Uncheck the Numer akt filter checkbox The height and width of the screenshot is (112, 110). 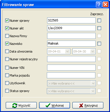pyautogui.click(x=7, y=28)
